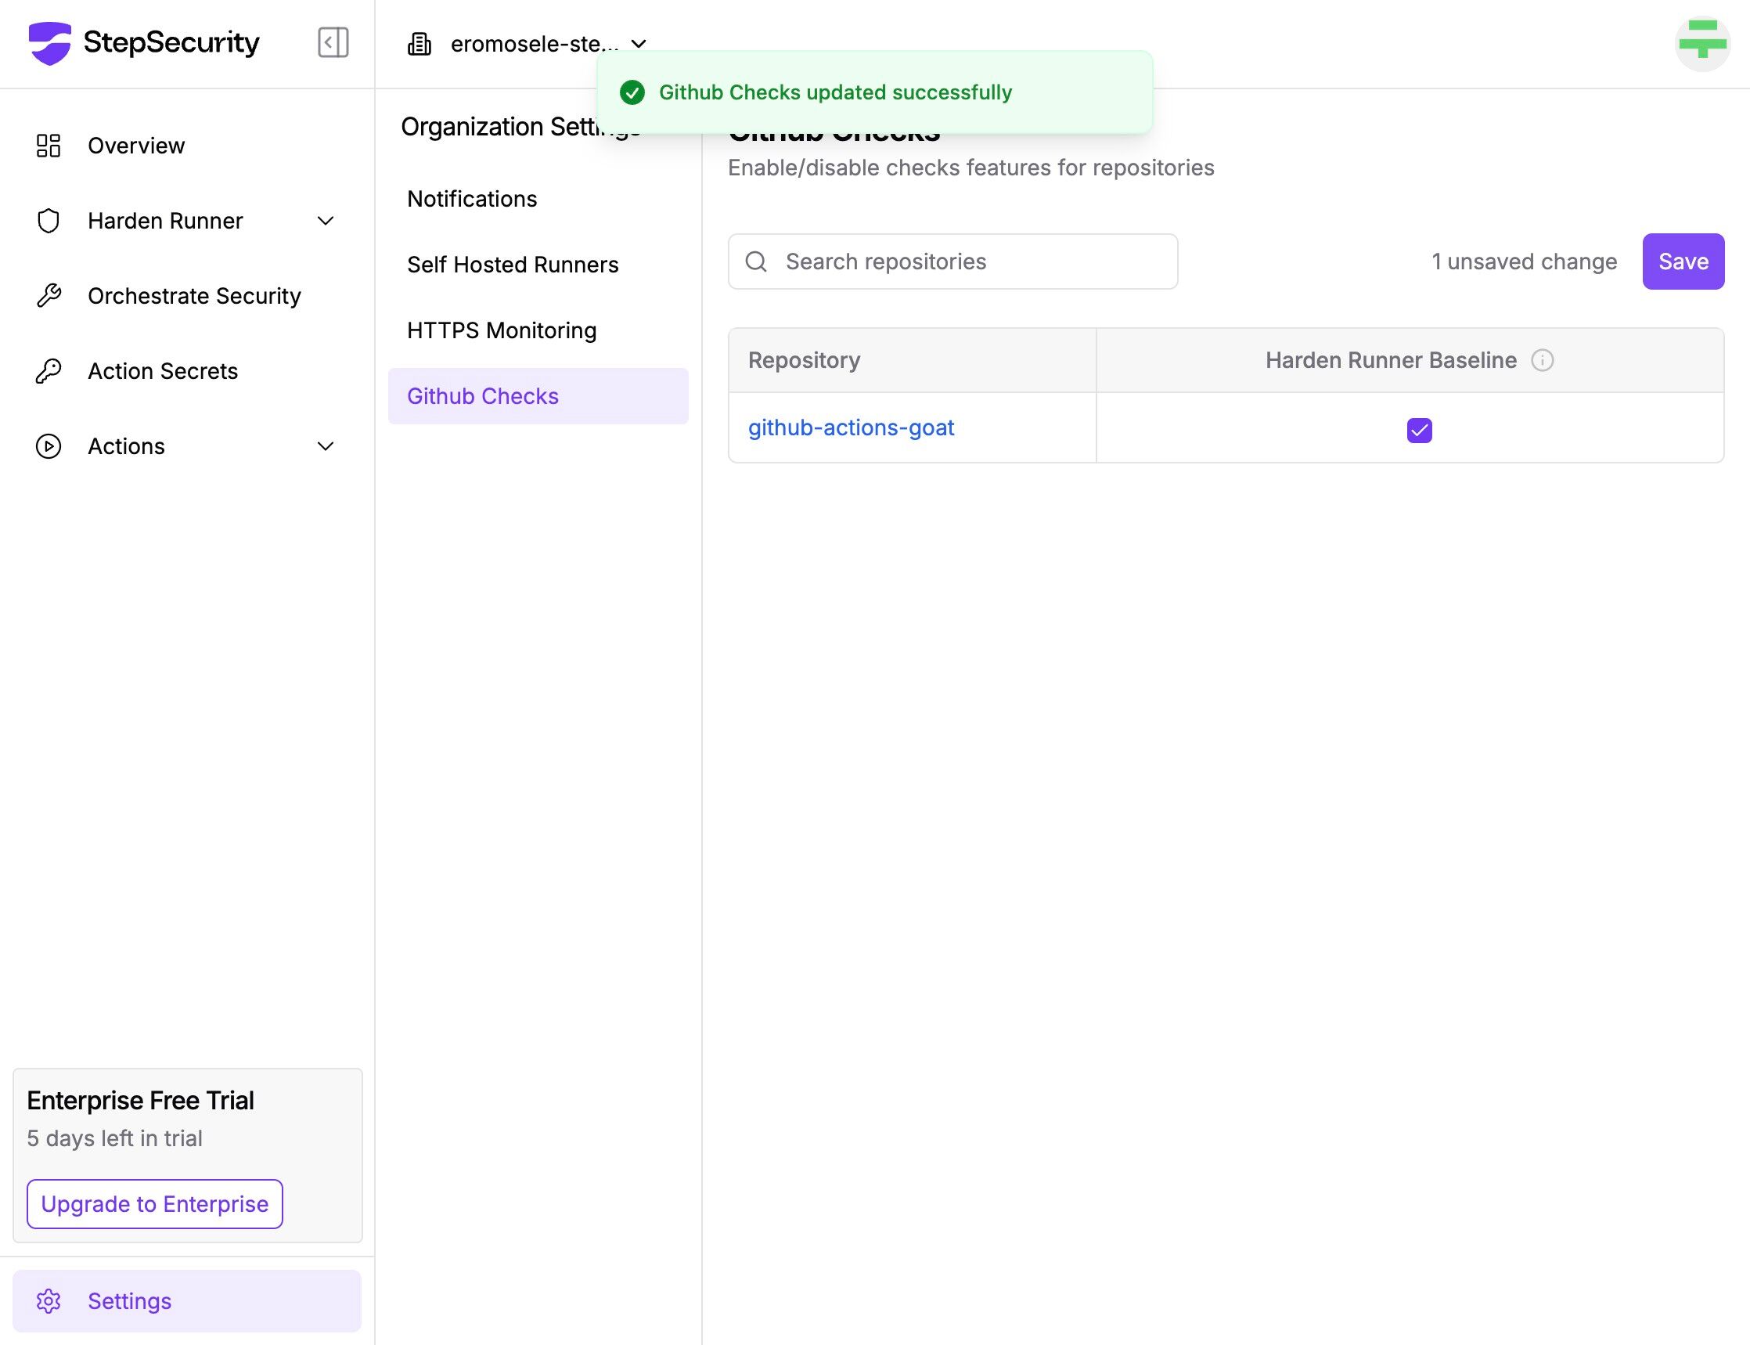
Task: Click the Save button
Action: tap(1683, 261)
